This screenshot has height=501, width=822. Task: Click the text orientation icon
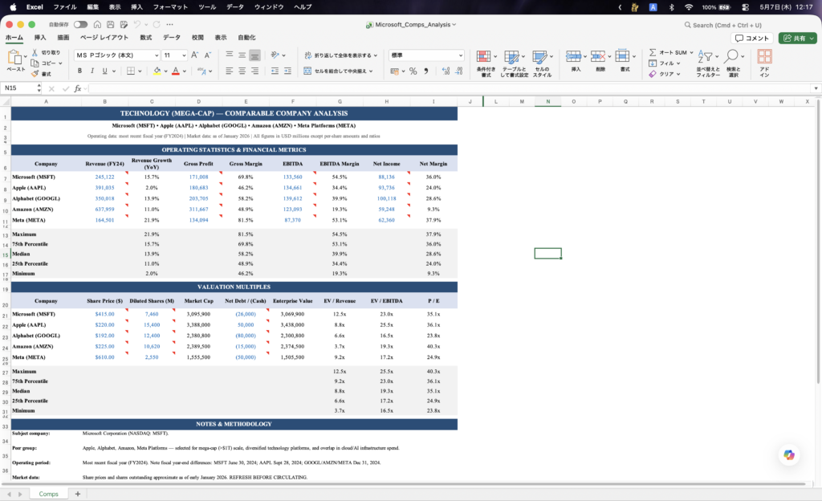tap(275, 55)
